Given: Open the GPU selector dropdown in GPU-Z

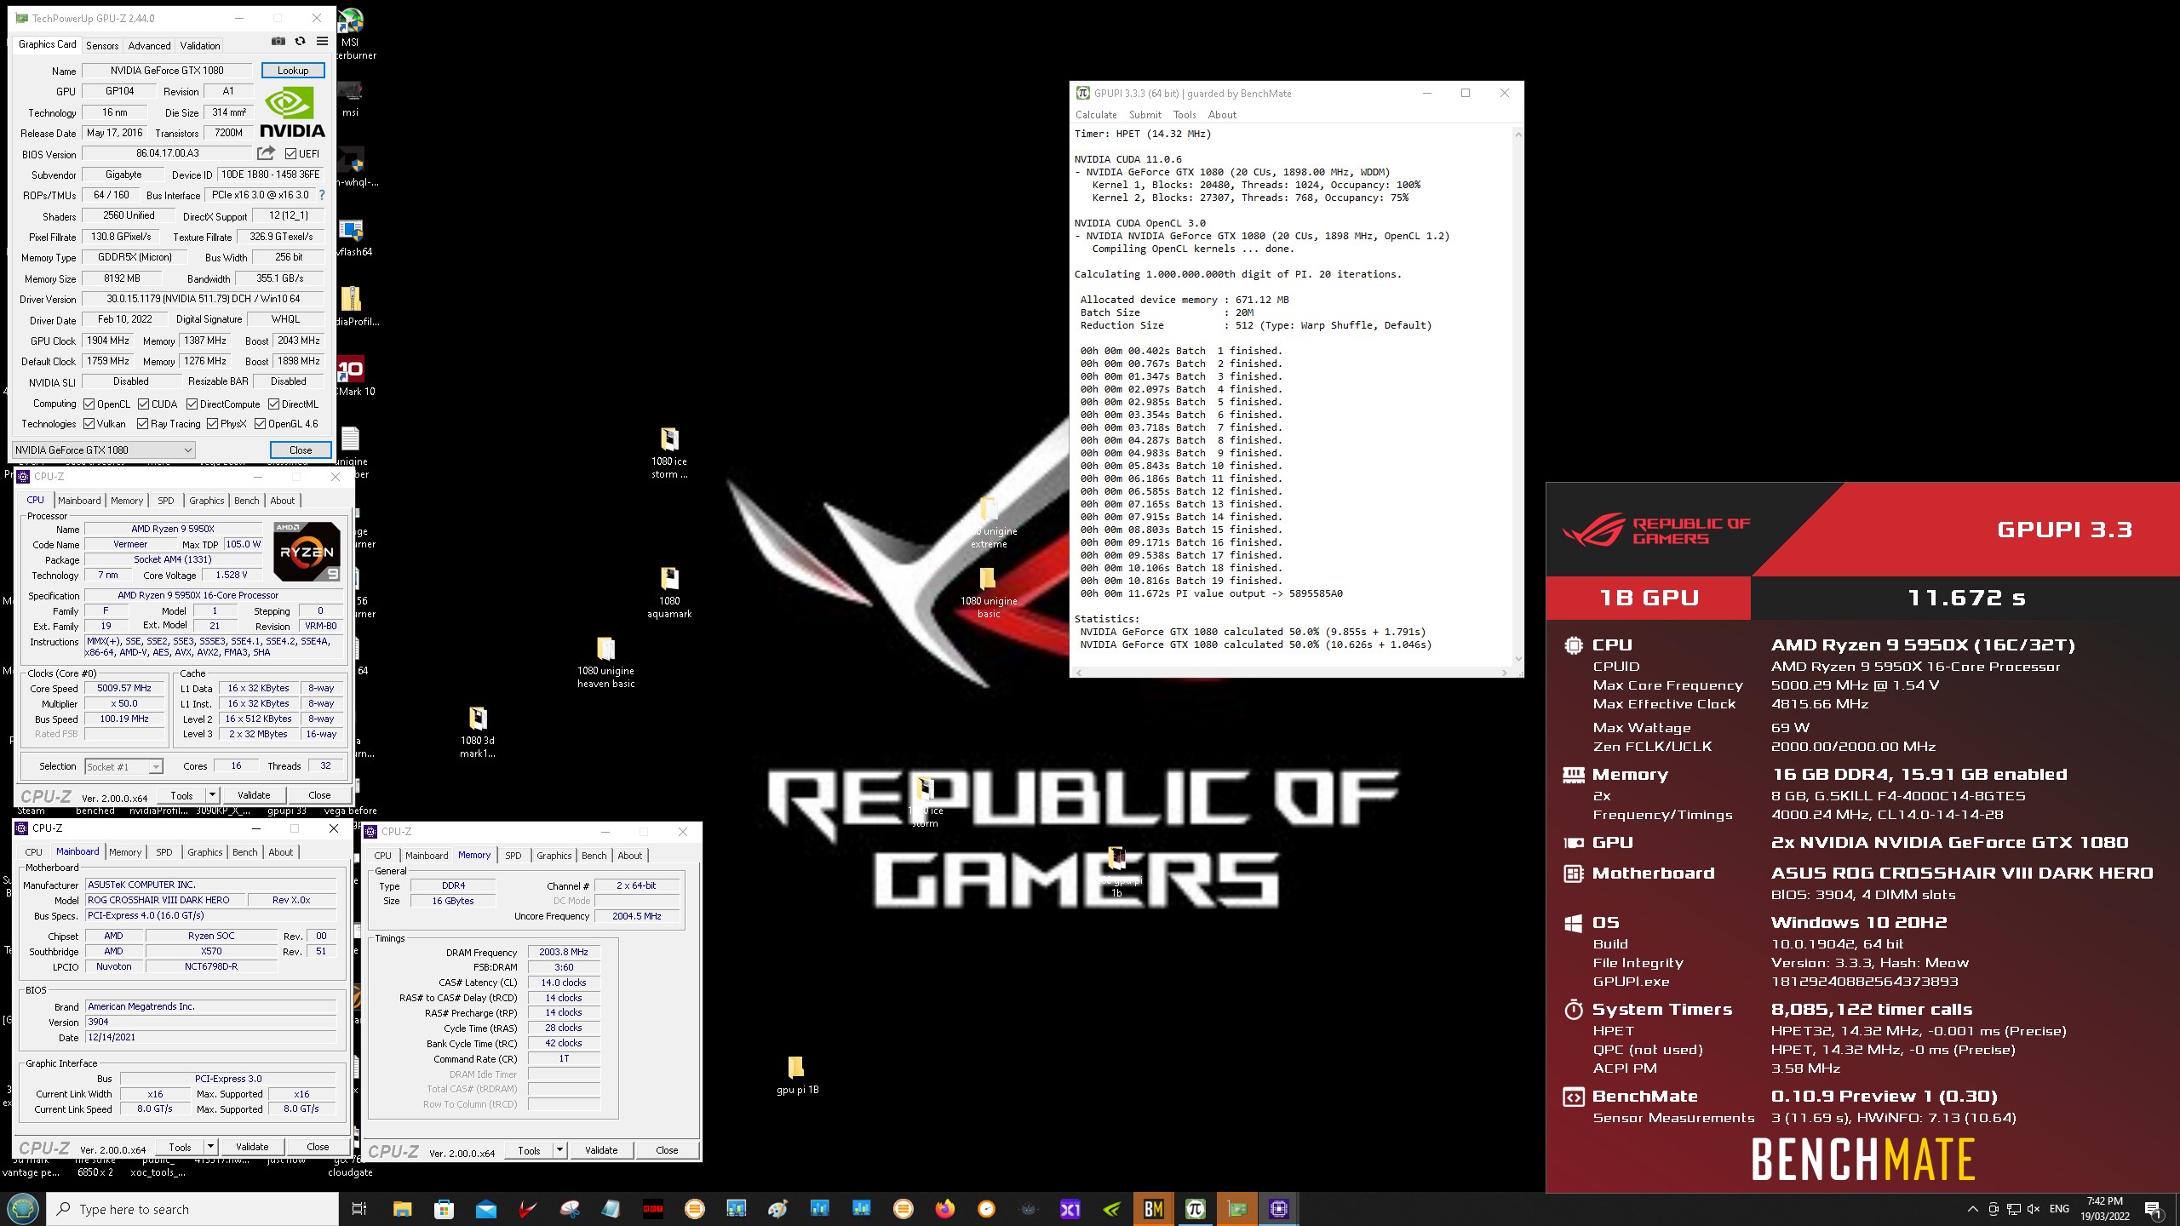Looking at the screenshot, I should [104, 450].
